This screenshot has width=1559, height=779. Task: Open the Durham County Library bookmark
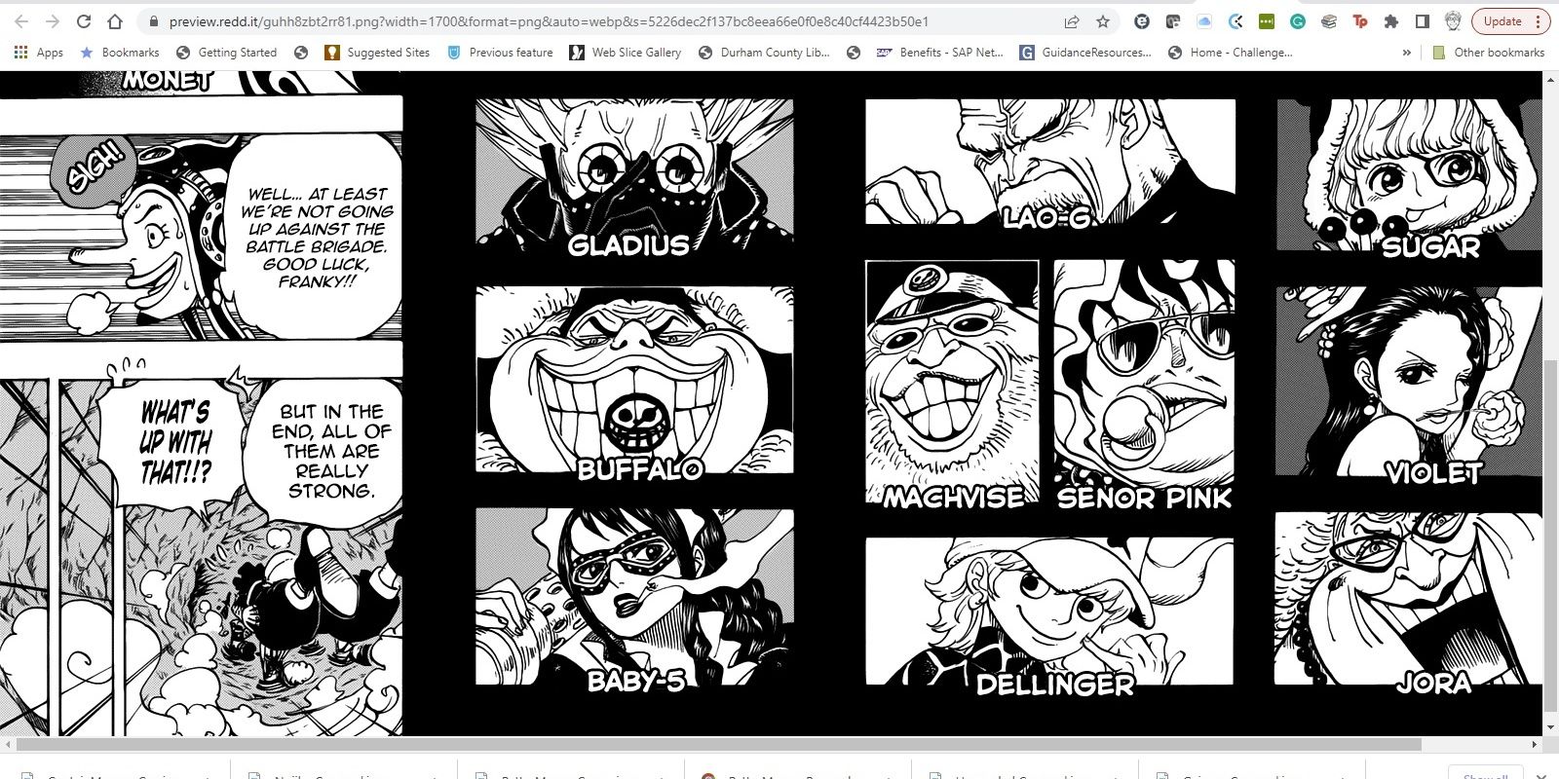coord(765,53)
